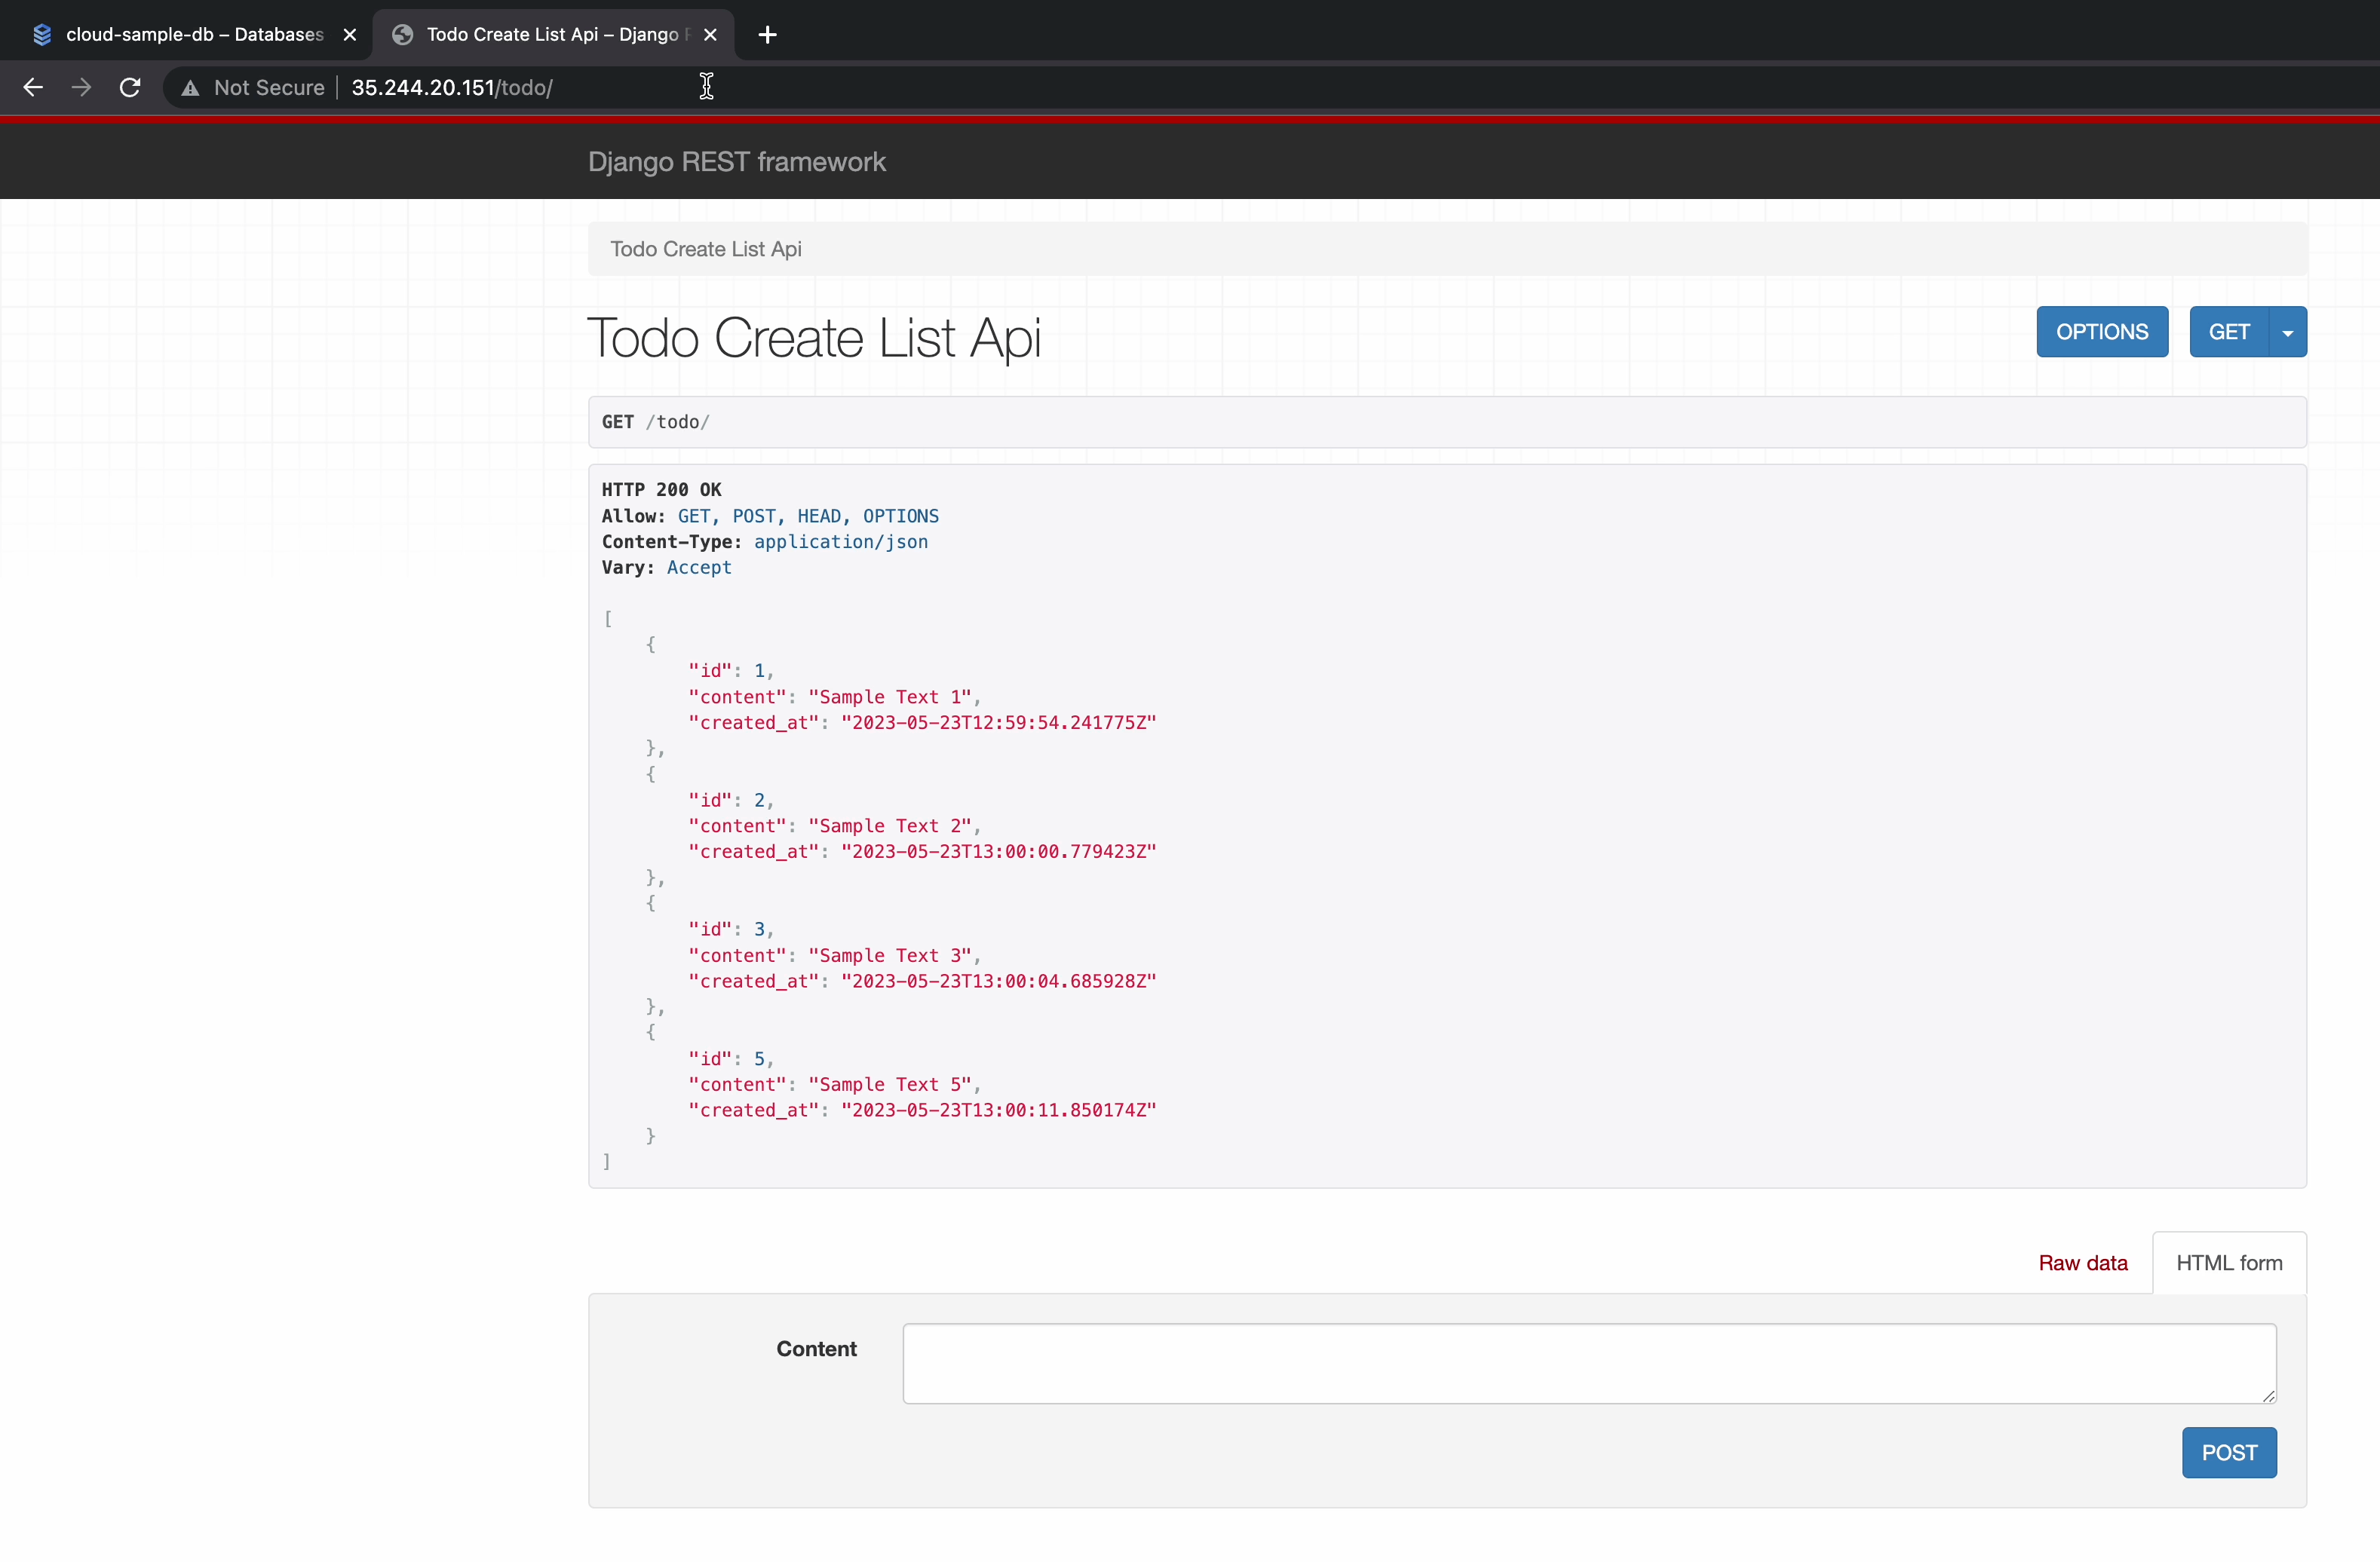Focus the Content text area
Screen dimensions: 2380x1562
click(1588, 1363)
